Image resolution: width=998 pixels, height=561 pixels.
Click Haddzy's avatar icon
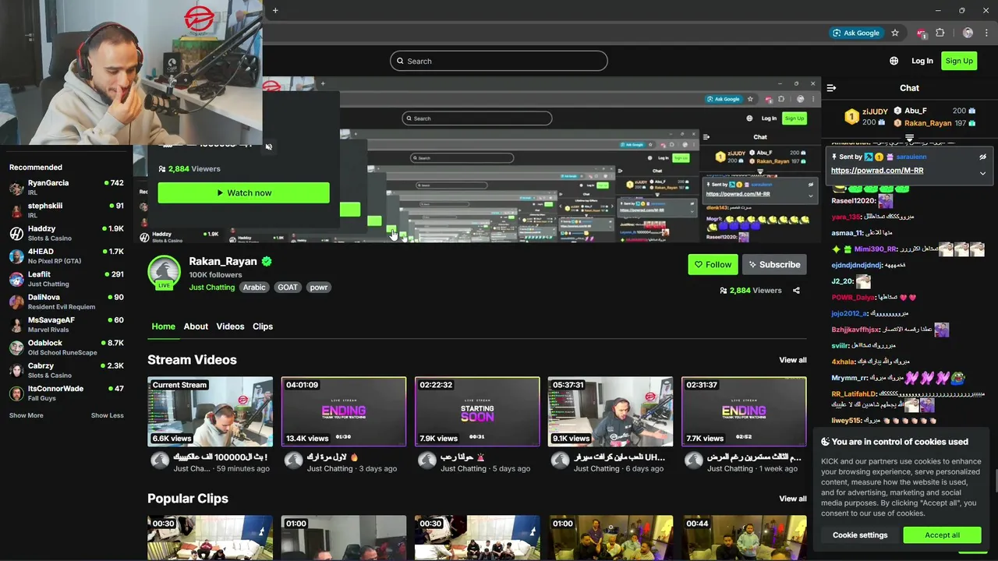[16, 234]
